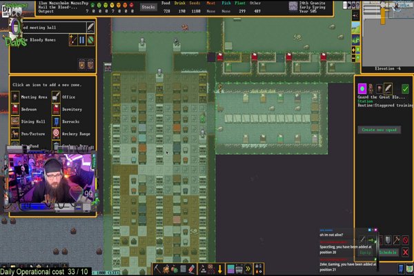Click the fortress name Ilun Mazushnân
Viewport: 414px width, 276px height.
click(x=63, y=3)
